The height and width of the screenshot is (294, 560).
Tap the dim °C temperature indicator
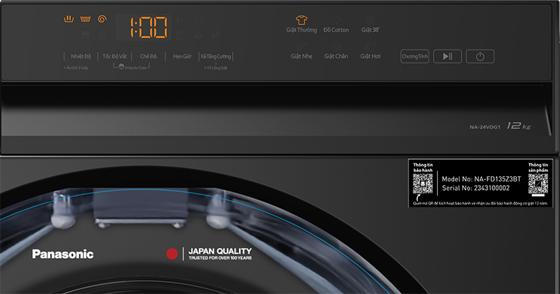tap(180, 19)
